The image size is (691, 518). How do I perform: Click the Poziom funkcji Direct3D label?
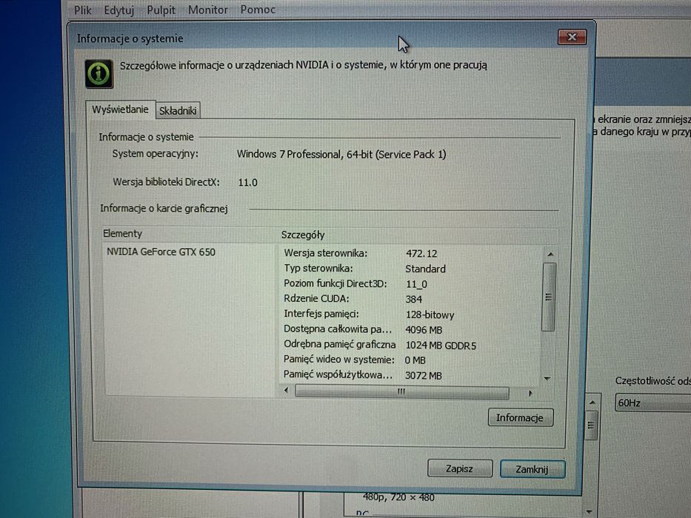(x=336, y=283)
